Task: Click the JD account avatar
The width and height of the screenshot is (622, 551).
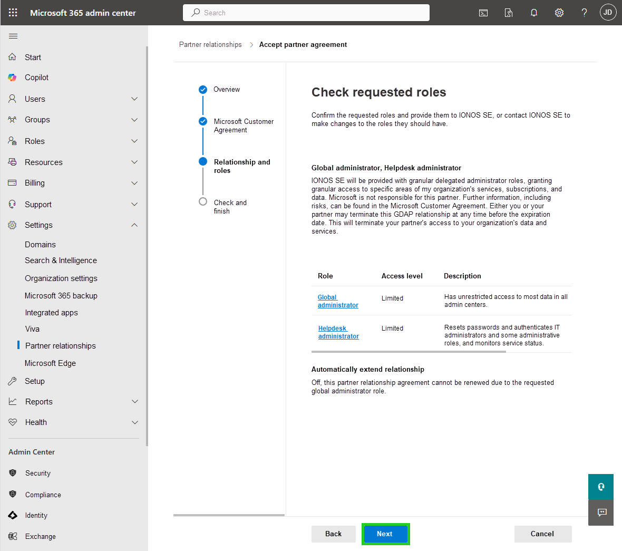Action: (x=608, y=12)
